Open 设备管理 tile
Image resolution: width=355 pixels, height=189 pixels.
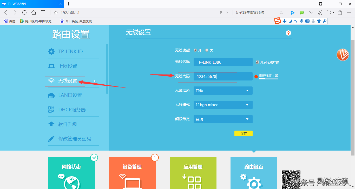coord(132,173)
